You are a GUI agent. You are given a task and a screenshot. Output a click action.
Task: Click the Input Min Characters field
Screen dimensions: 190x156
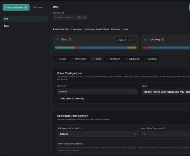[x=165, y=134]
